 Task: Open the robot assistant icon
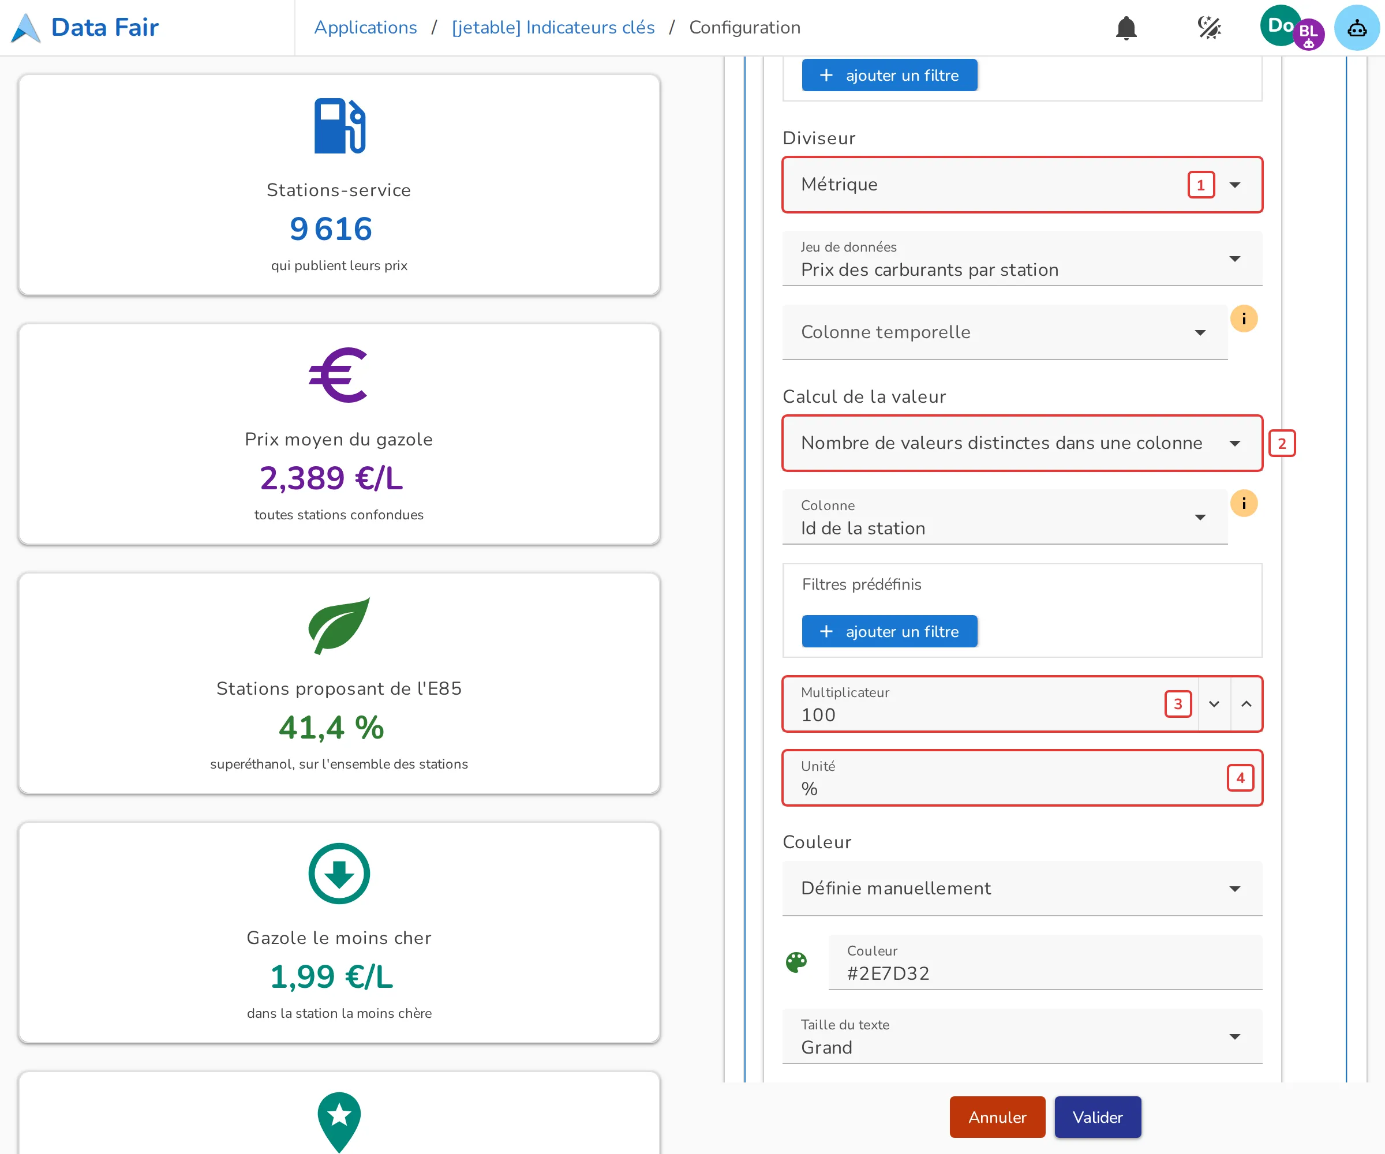(x=1357, y=28)
